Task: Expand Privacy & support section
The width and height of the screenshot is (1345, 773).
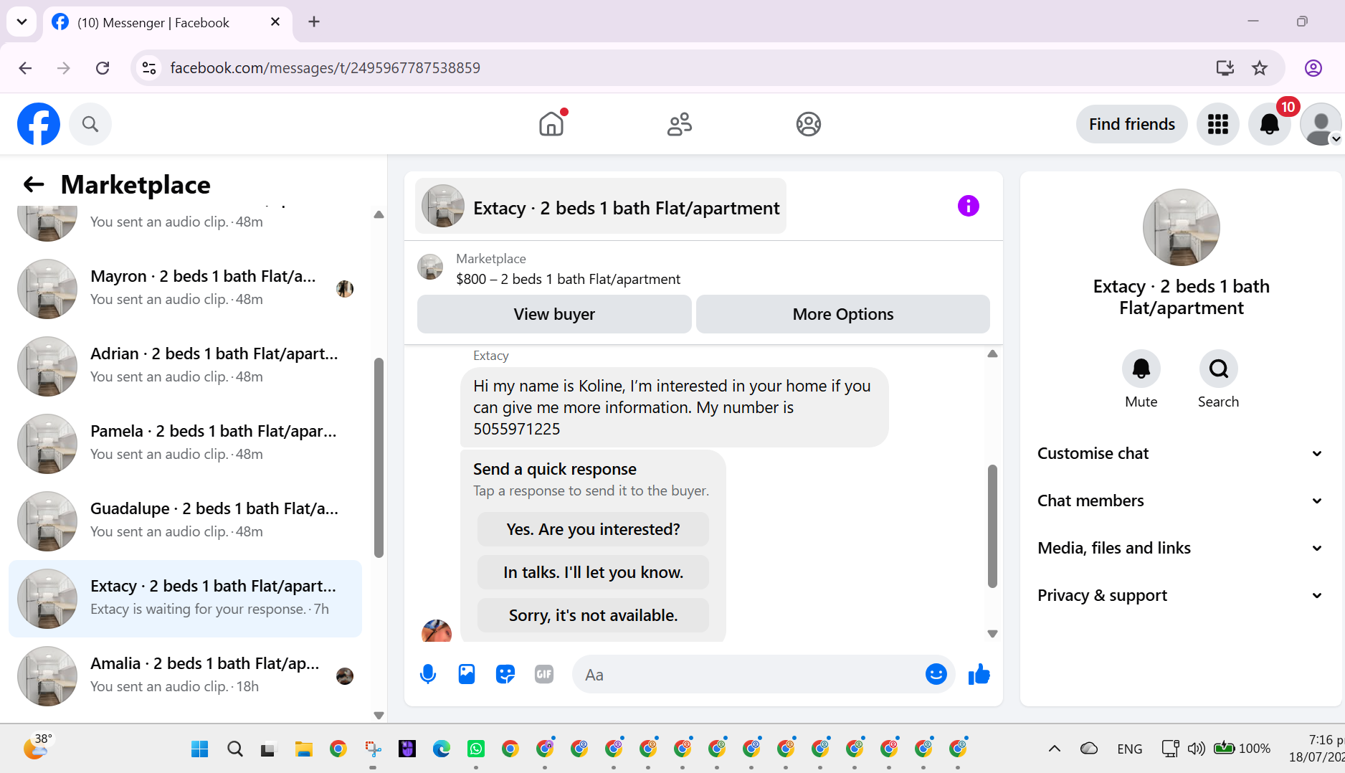Action: (1181, 595)
